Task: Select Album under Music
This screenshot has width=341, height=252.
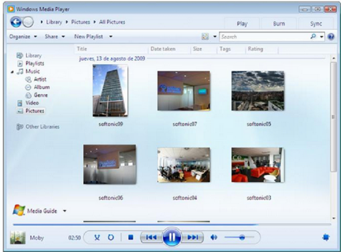Action: pyautogui.click(x=42, y=87)
